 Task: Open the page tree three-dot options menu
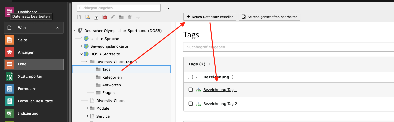[x=169, y=17]
